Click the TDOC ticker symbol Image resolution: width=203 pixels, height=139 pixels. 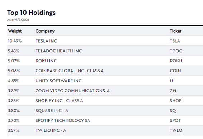tap(176, 51)
